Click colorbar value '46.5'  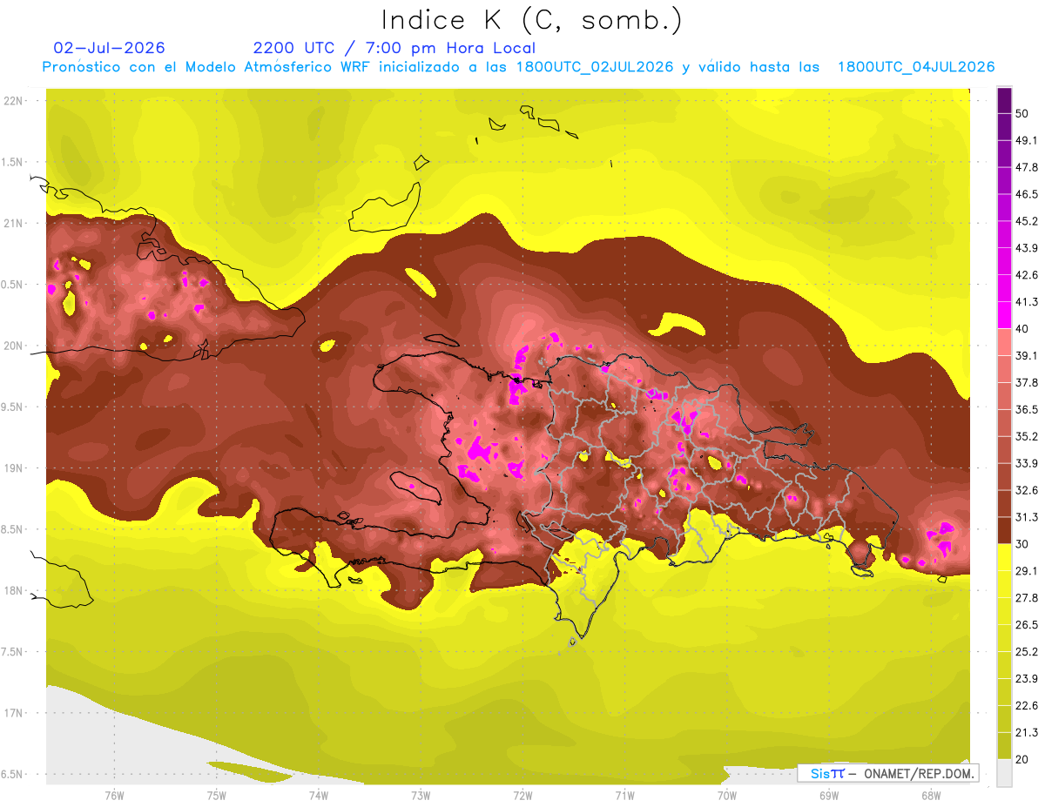click(1026, 194)
